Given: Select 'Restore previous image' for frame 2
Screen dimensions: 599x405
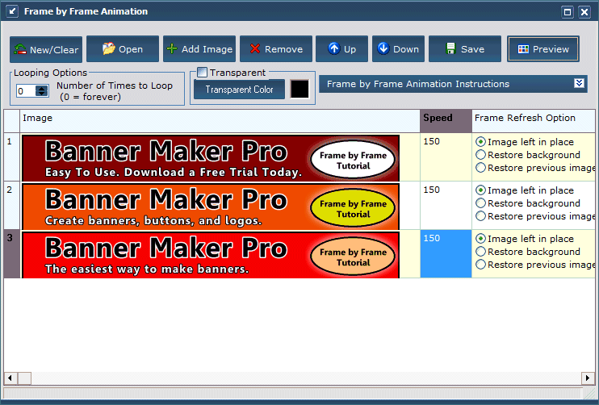Looking at the screenshot, I should click(x=480, y=216).
